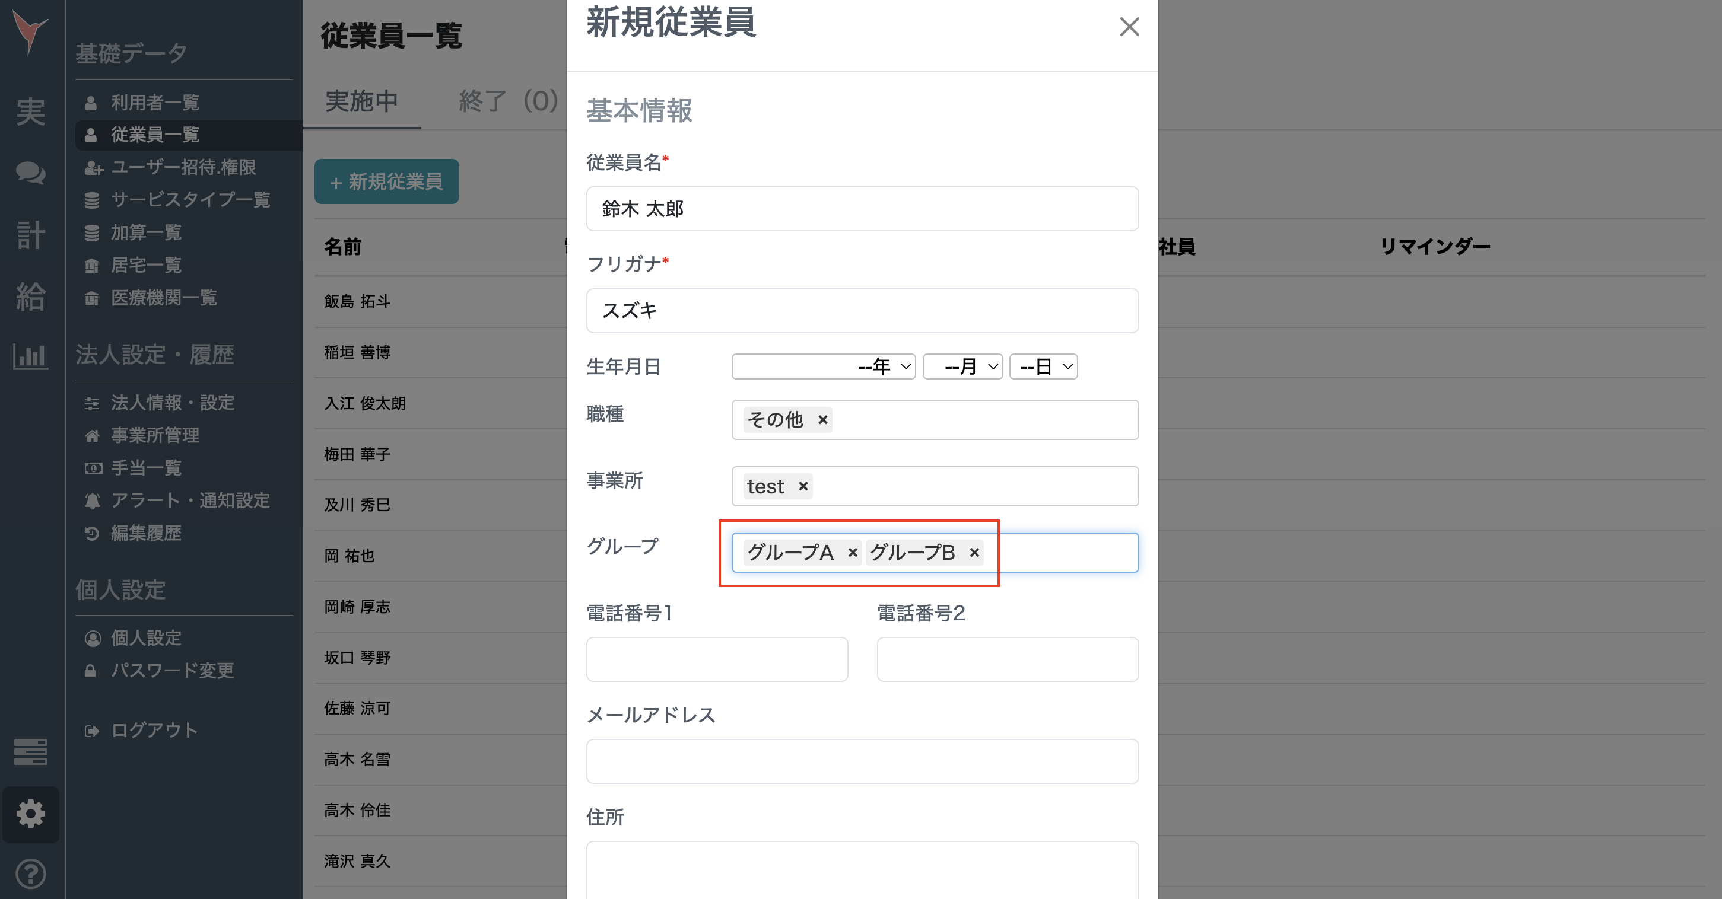This screenshot has width=1722, height=899.
Task: Open the --年 year dropdown for 生年月日
Action: tap(823, 366)
